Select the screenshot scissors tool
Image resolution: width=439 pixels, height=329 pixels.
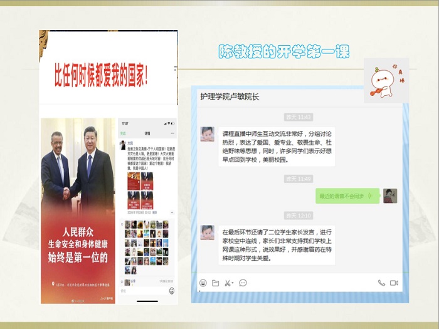pos(227,283)
